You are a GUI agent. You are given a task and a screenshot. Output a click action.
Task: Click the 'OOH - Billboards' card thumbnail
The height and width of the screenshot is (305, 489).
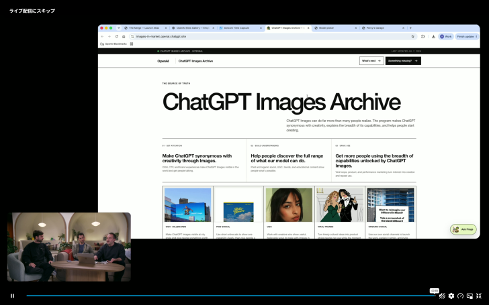188,205
